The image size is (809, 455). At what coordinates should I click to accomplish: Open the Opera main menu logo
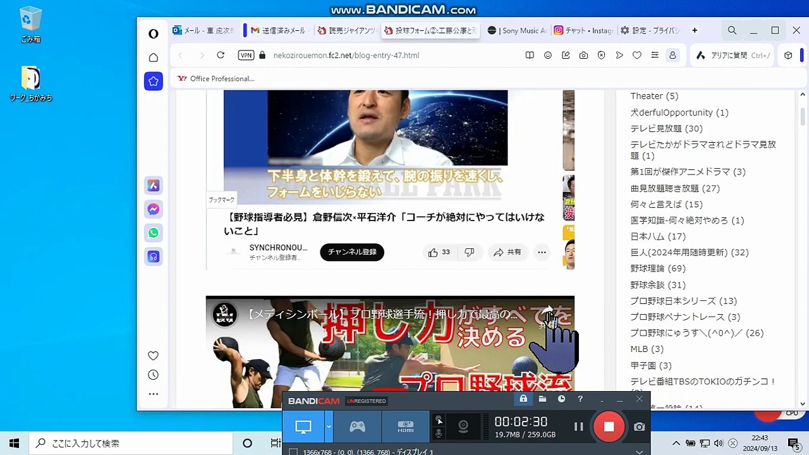(154, 34)
